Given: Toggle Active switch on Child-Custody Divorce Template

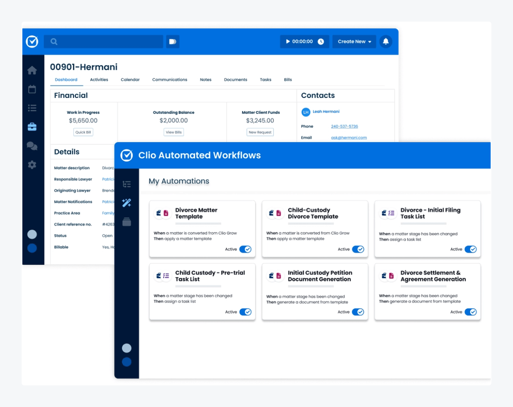Looking at the screenshot, I should point(358,249).
